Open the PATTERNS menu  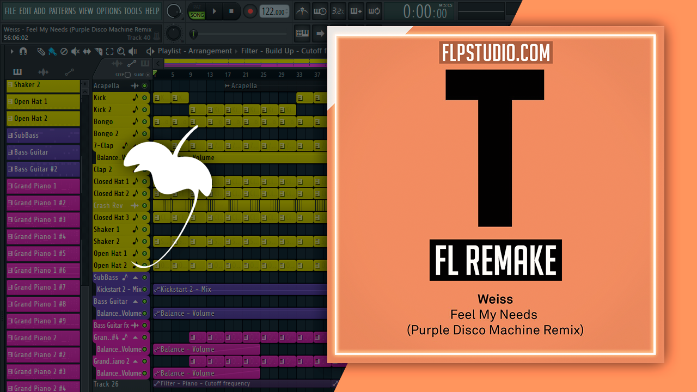tap(63, 11)
